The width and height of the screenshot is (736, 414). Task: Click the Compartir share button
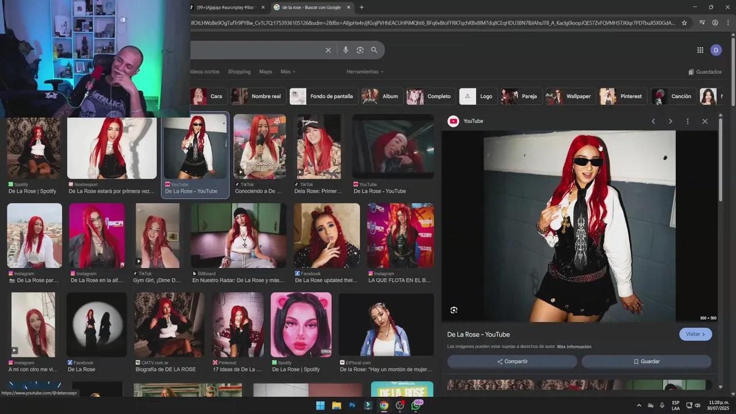(x=512, y=362)
